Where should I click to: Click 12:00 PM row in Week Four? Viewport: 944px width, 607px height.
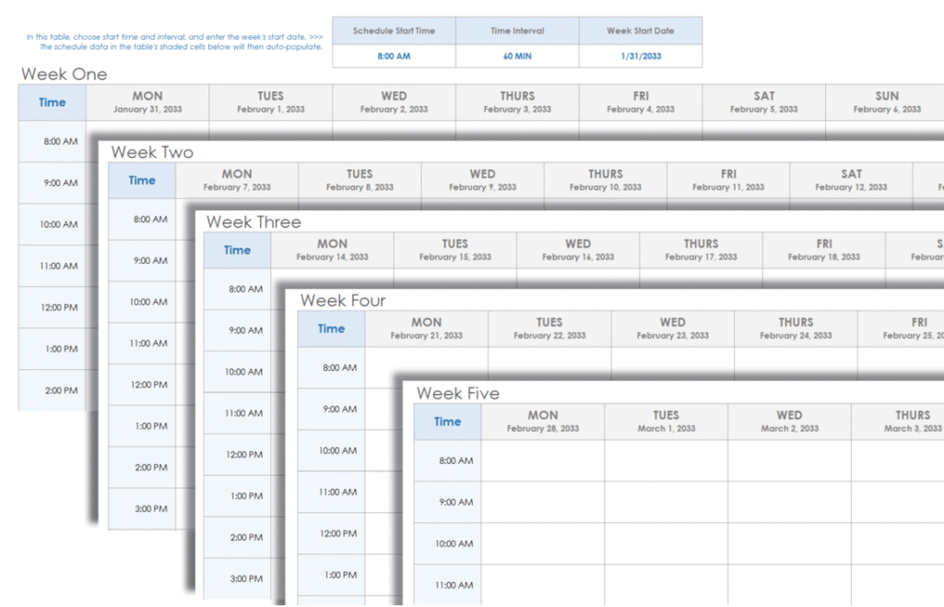pyautogui.click(x=331, y=533)
